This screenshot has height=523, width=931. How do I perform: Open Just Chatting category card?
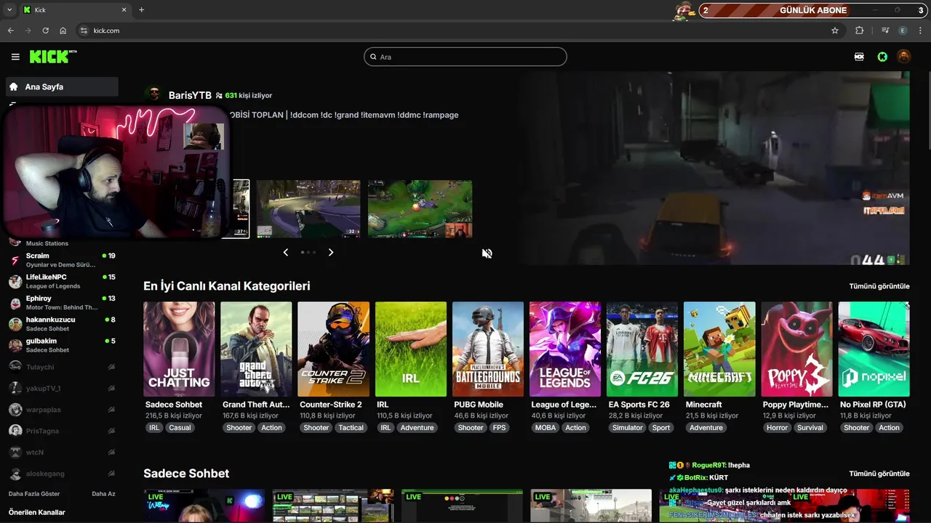tap(179, 349)
